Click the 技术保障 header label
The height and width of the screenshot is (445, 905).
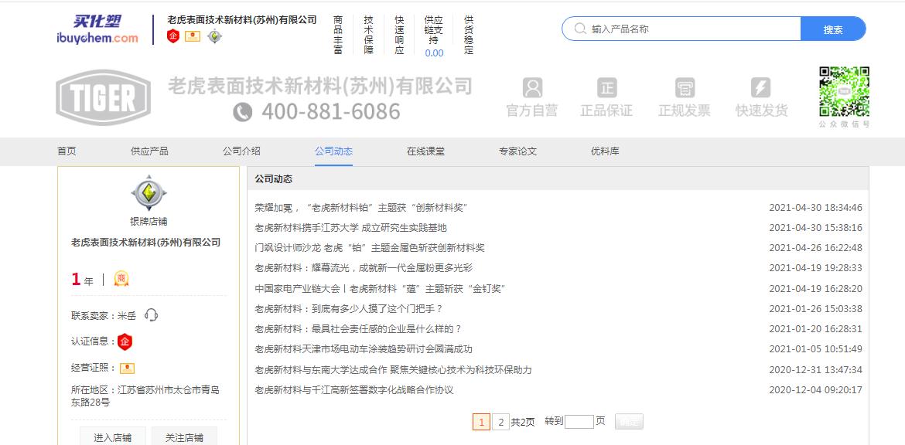pyautogui.click(x=369, y=36)
